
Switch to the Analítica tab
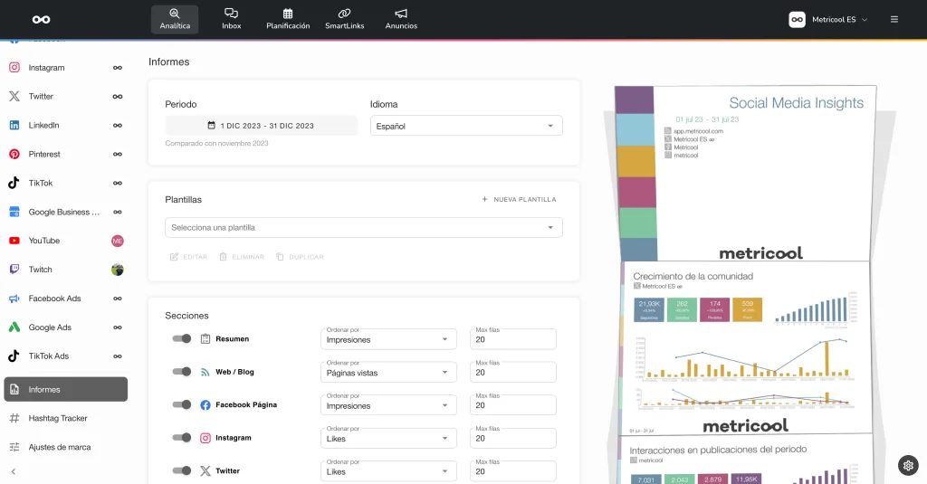point(175,20)
